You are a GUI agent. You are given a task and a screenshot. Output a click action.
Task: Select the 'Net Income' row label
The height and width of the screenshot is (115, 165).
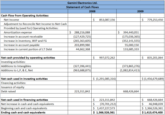tap(11, 20)
